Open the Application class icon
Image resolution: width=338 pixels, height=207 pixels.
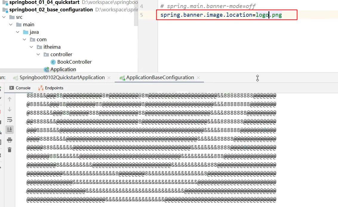(x=46, y=69)
